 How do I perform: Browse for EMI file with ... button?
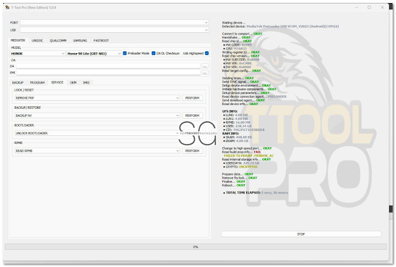[x=205, y=73]
